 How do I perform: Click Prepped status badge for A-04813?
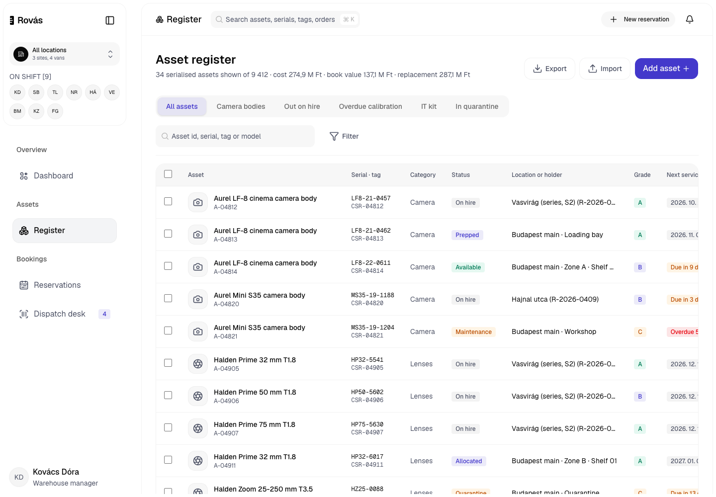(x=467, y=235)
